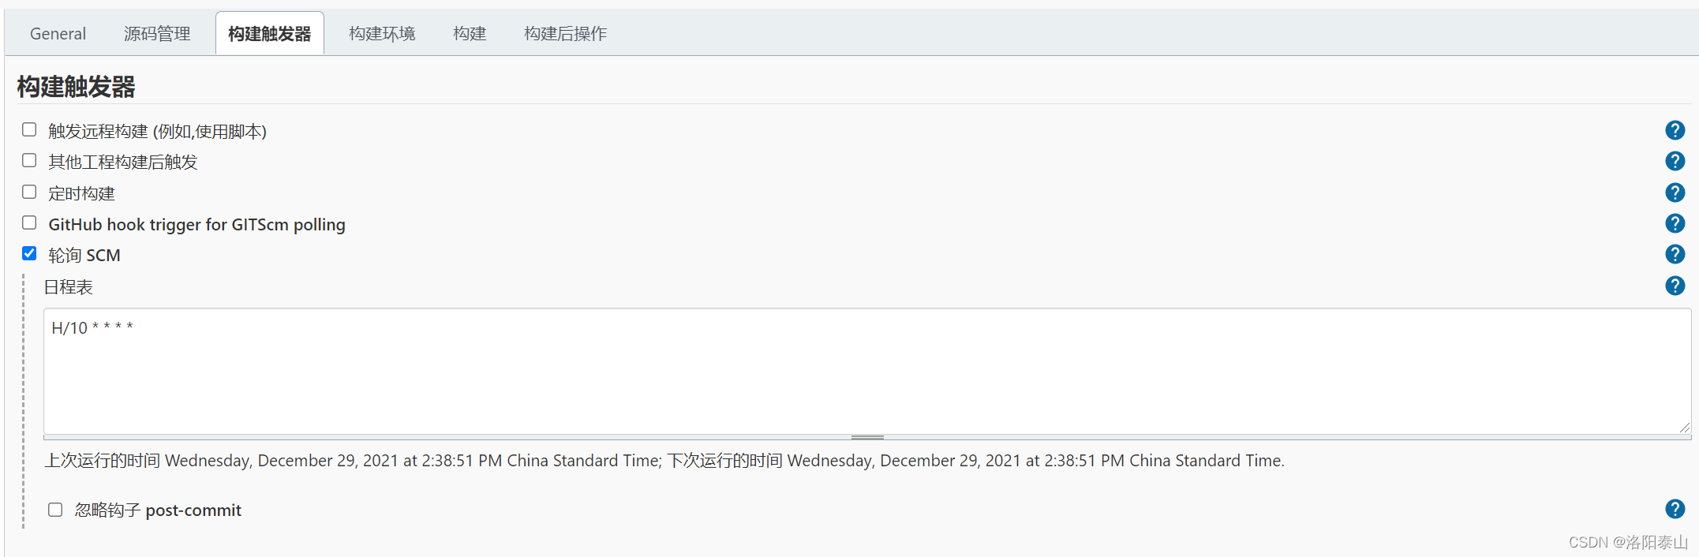
Task: Check GitHub hook trigger for GITScm polling
Action: point(29,222)
